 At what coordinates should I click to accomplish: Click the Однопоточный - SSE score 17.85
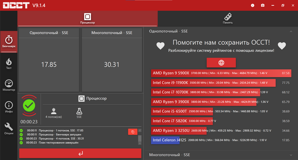pyautogui.click(x=49, y=65)
